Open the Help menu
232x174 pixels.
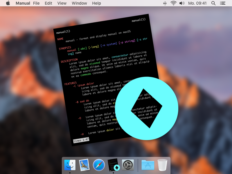coord(97,3)
